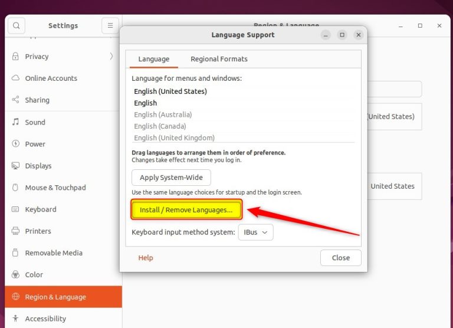Click the Displays monitor icon
The image size is (453, 328).
pos(15,166)
